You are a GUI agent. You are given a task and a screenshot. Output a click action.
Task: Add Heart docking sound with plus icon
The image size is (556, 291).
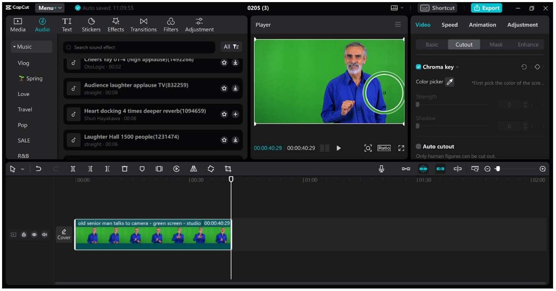235,114
